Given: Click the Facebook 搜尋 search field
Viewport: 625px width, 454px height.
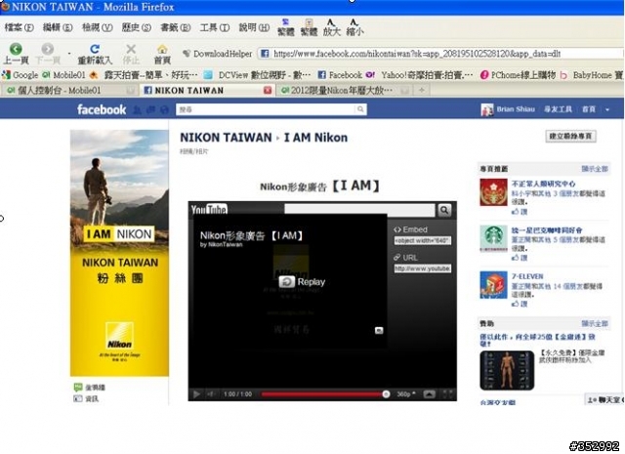Looking at the screenshot, I should pyautogui.click(x=266, y=109).
